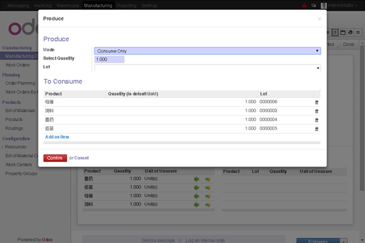Image resolution: width=365 pixels, height=243 pixels.
Task: Click lot cell 0000006
Action: (269, 102)
